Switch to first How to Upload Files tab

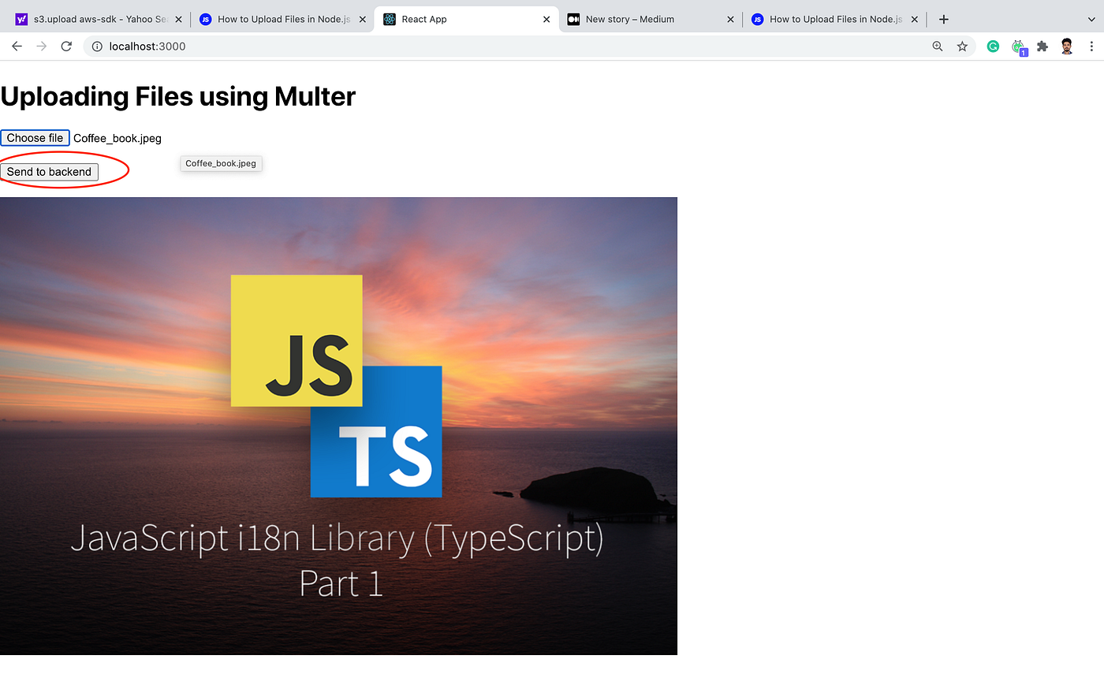pyautogui.click(x=283, y=19)
